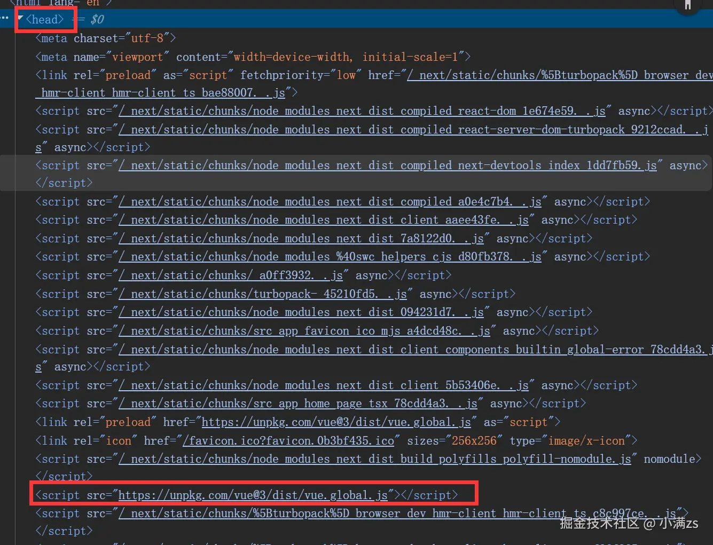This screenshot has width=713, height=545.
Task: Click the "utf-8" charset value
Action: (147, 38)
